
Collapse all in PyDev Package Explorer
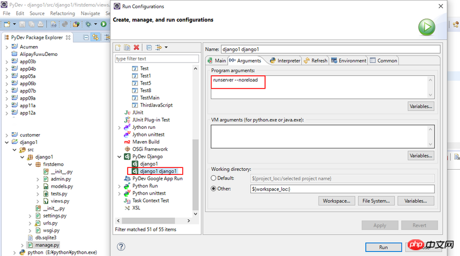(x=86, y=37)
